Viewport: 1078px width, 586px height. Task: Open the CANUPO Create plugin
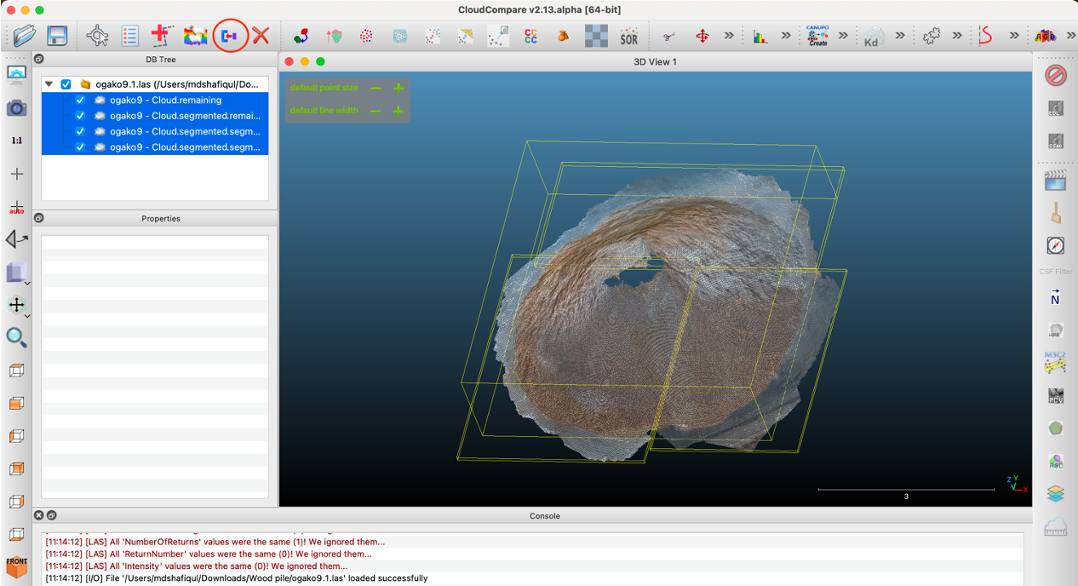(817, 36)
